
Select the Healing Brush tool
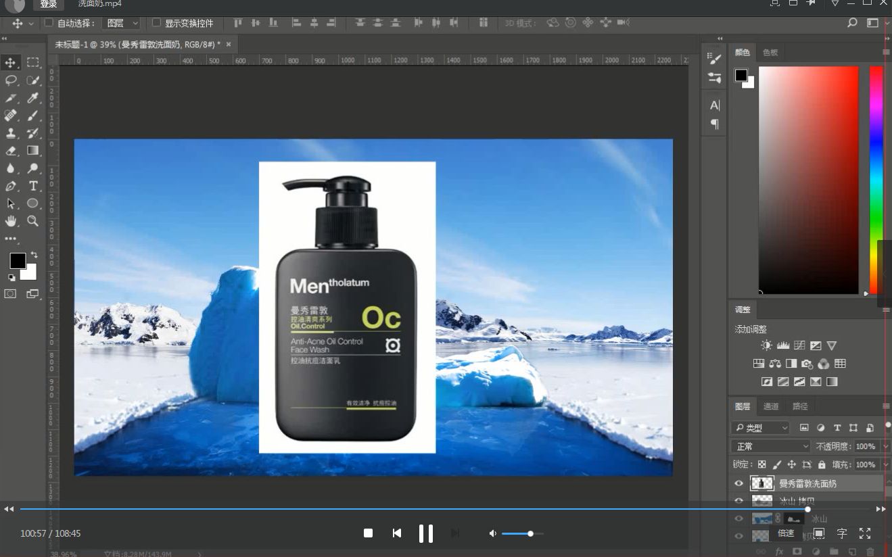click(11, 116)
